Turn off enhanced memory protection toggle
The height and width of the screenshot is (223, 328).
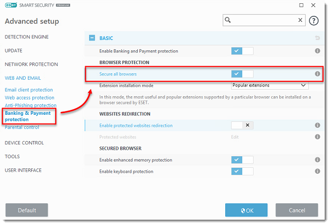(242, 160)
